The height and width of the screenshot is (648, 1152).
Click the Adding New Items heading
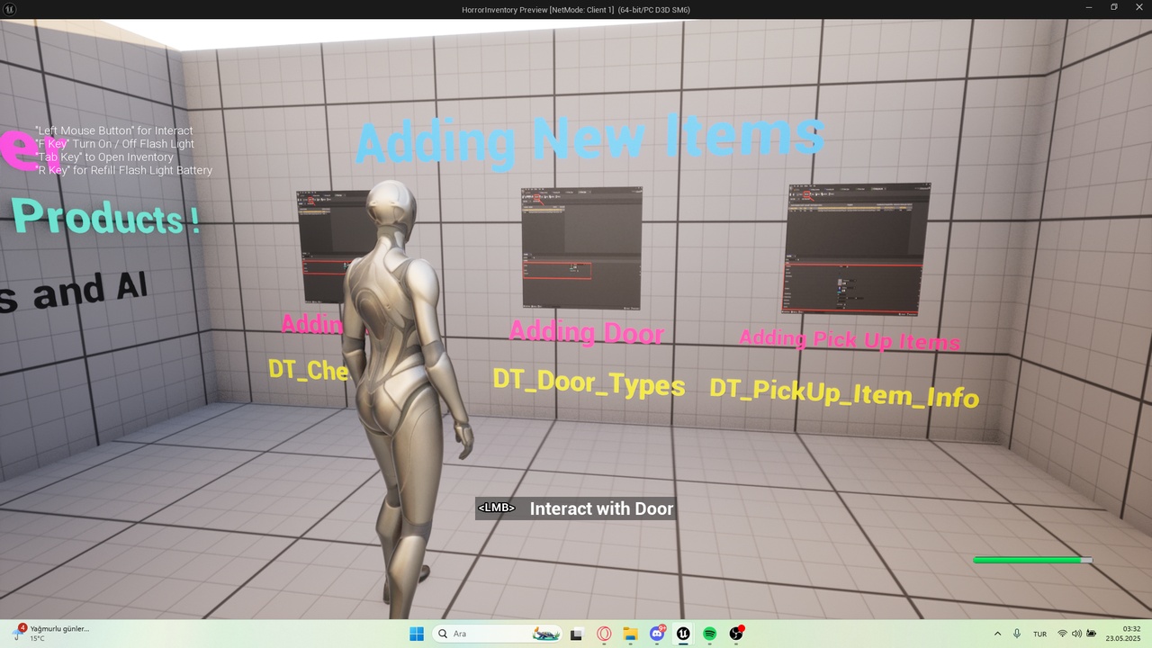(590, 139)
